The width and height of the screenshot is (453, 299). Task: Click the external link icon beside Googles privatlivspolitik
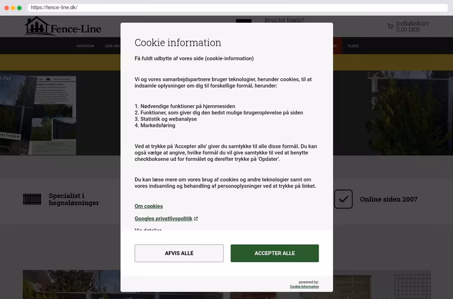pos(196,219)
